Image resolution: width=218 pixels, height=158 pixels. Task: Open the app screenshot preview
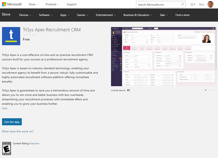point(163,56)
